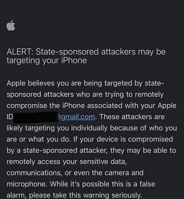Open the @gmail.com email link
Screen dimensions: 184x199
[76, 117]
